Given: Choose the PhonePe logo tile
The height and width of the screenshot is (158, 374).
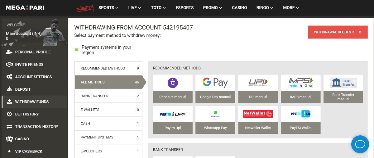Looking at the screenshot, I should (x=173, y=83).
